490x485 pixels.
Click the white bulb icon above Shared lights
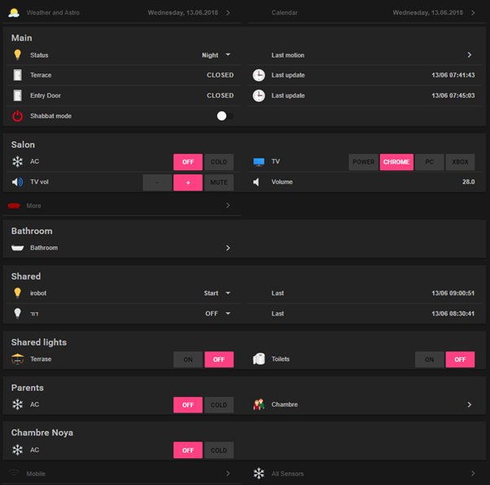18,313
